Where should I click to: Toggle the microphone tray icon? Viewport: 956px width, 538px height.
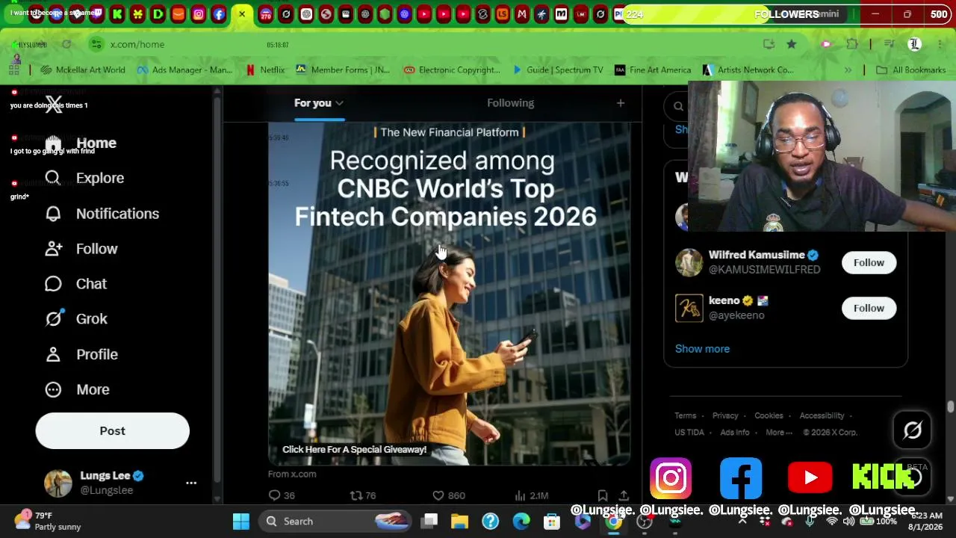(810, 521)
